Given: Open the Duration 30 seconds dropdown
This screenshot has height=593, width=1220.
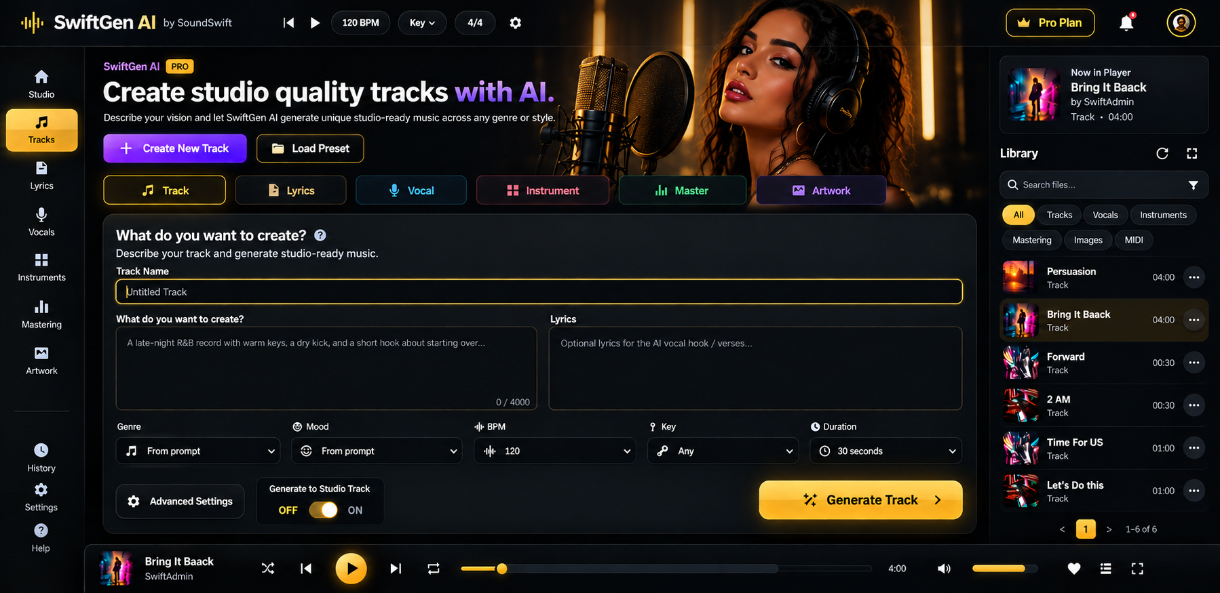Looking at the screenshot, I should coord(885,451).
